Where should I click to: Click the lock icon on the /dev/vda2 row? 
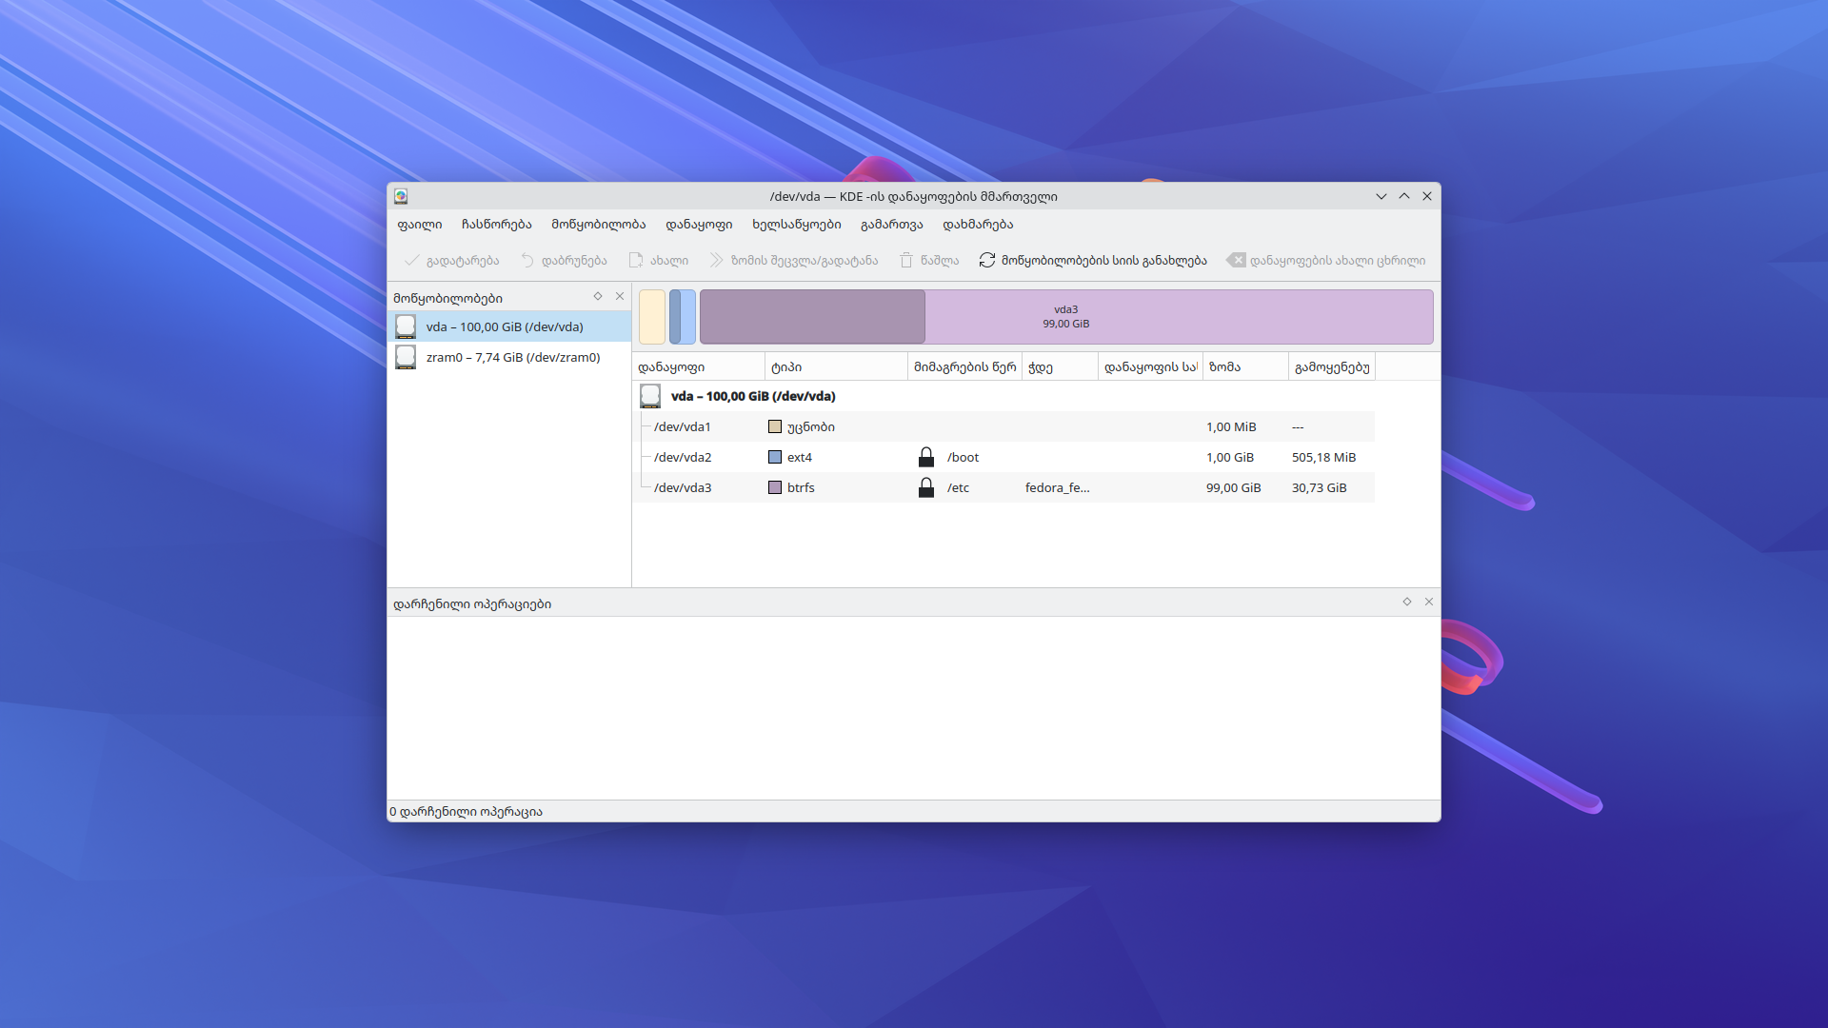pos(926,458)
